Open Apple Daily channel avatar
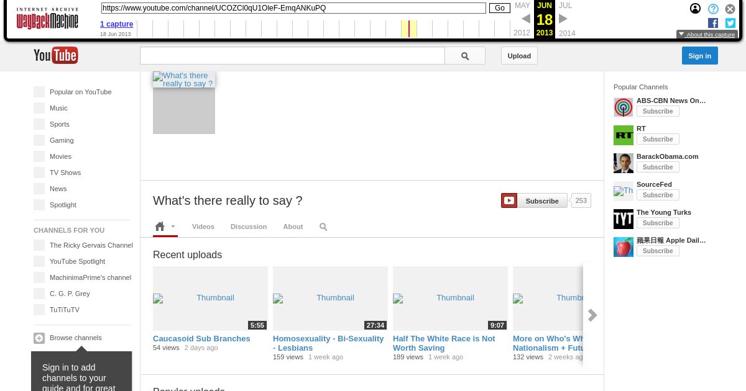 pyautogui.click(x=624, y=247)
